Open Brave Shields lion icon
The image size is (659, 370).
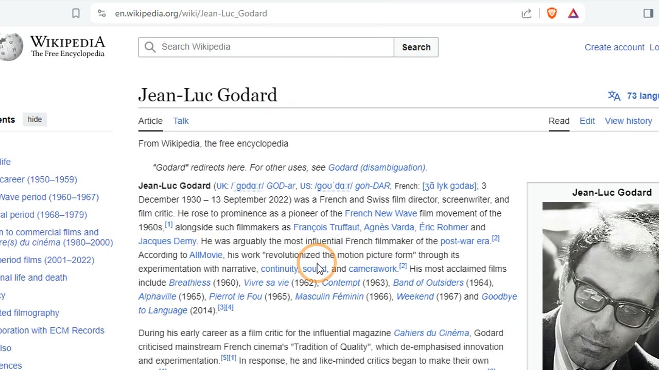click(x=551, y=13)
